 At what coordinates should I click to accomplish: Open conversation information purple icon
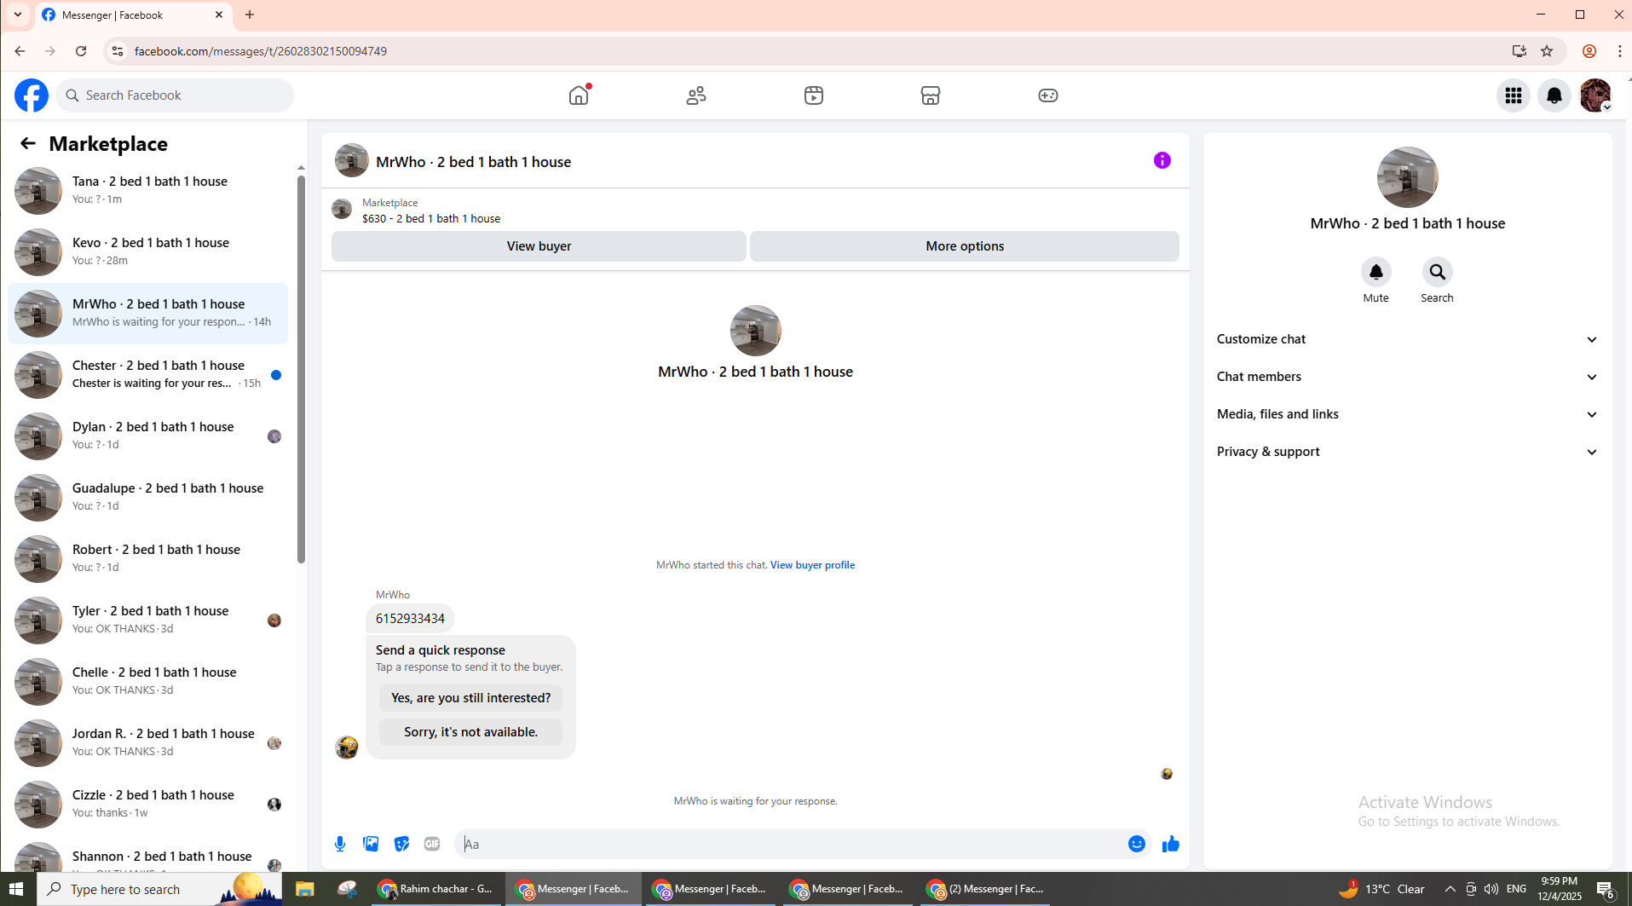pyautogui.click(x=1162, y=160)
